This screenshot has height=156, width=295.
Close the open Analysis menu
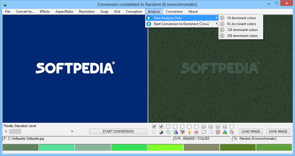coord(154,12)
